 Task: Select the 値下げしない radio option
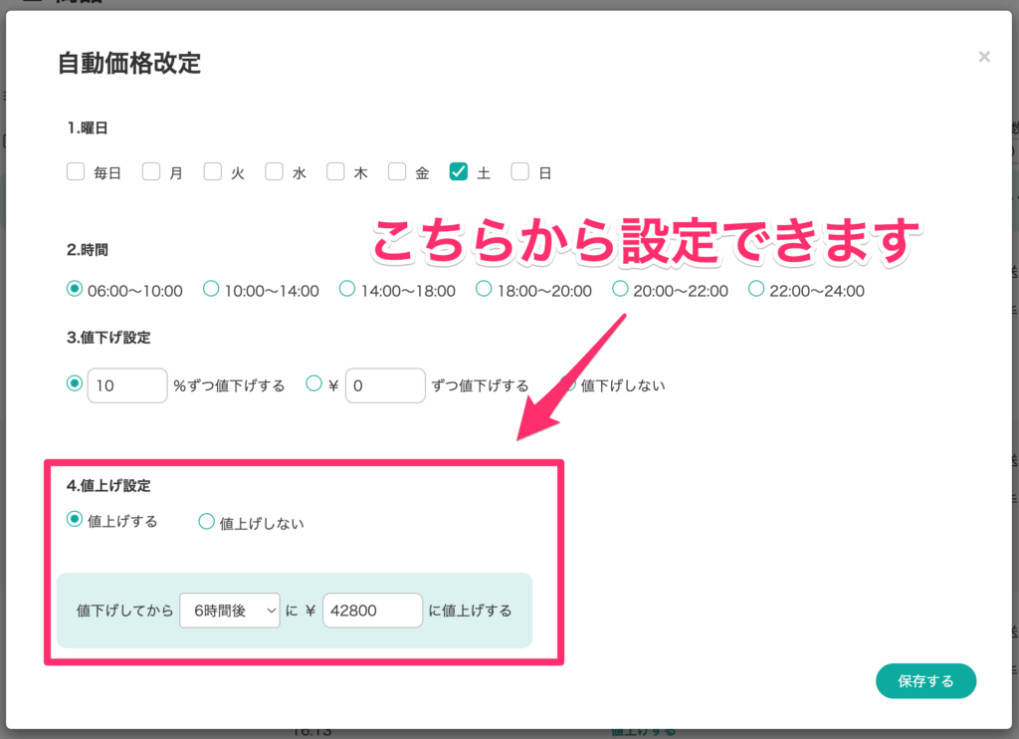pyautogui.click(x=568, y=384)
